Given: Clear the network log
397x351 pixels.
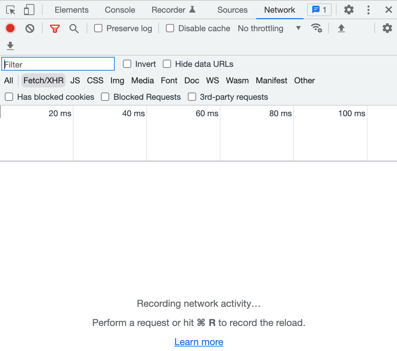Looking at the screenshot, I should coord(30,28).
